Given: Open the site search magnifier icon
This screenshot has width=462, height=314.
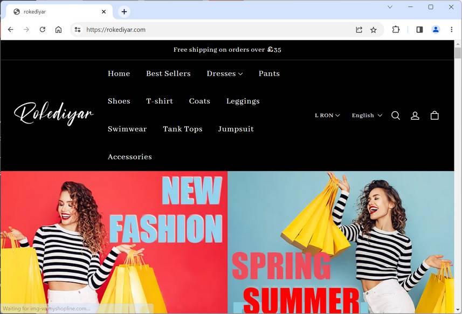Looking at the screenshot, I should click(396, 115).
